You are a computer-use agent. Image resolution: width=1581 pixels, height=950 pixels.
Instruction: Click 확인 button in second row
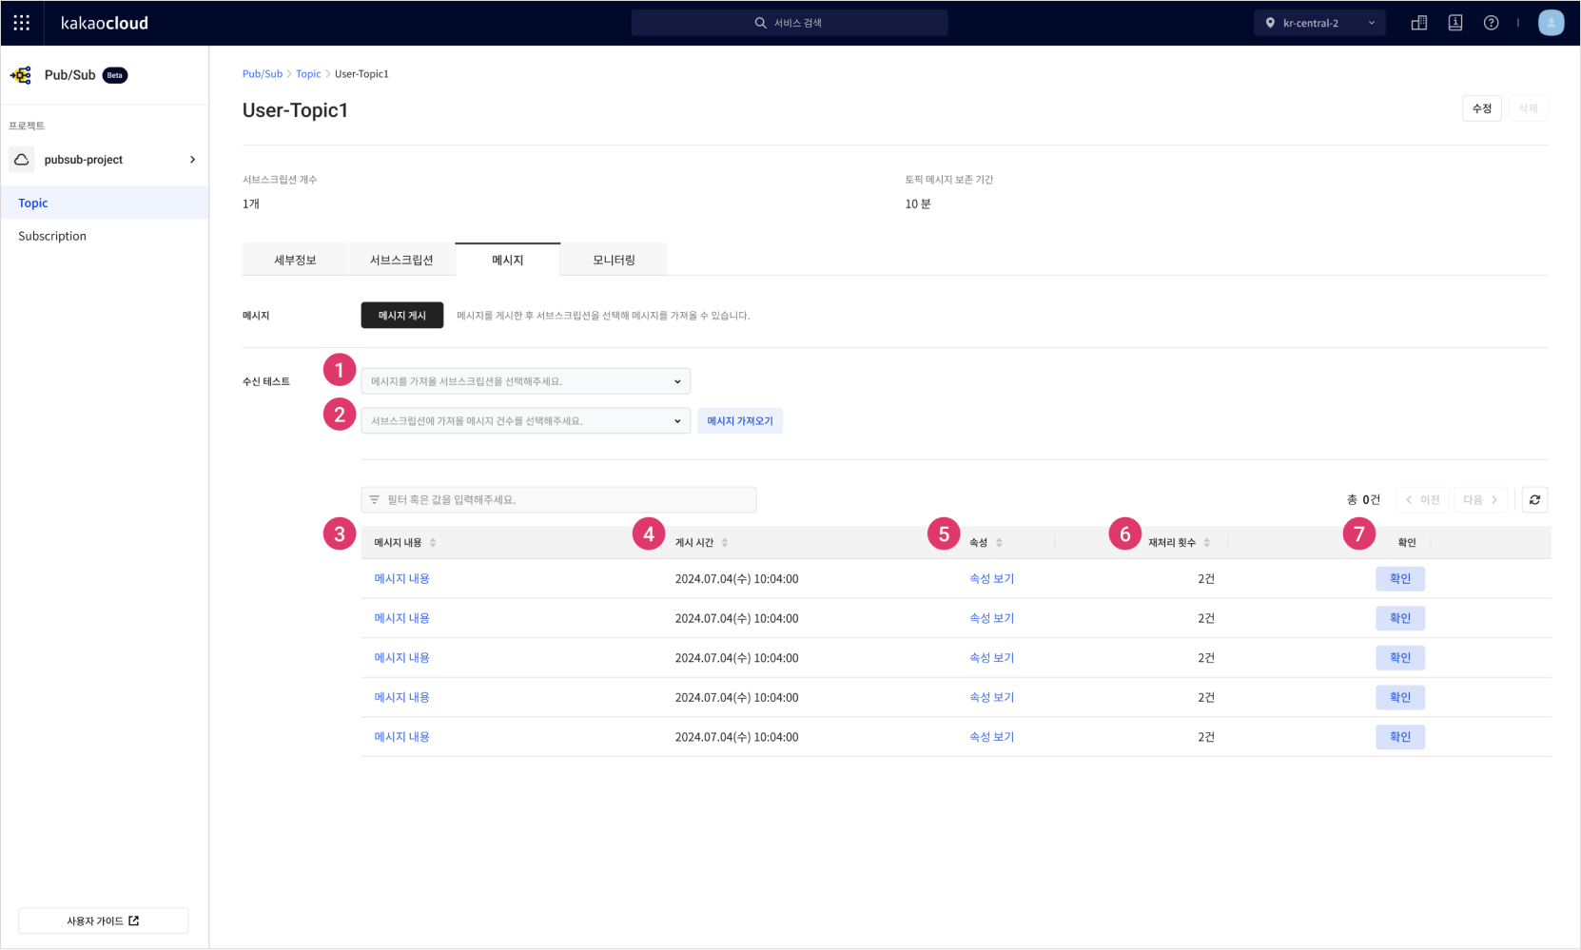click(x=1400, y=618)
